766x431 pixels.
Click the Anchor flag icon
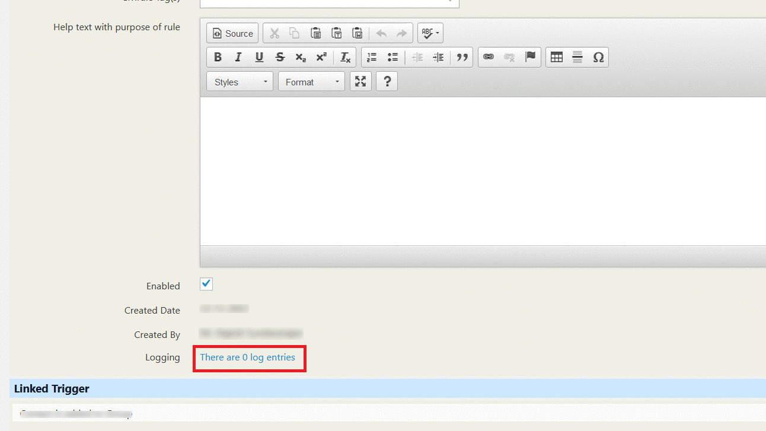pyautogui.click(x=530, y=58)
